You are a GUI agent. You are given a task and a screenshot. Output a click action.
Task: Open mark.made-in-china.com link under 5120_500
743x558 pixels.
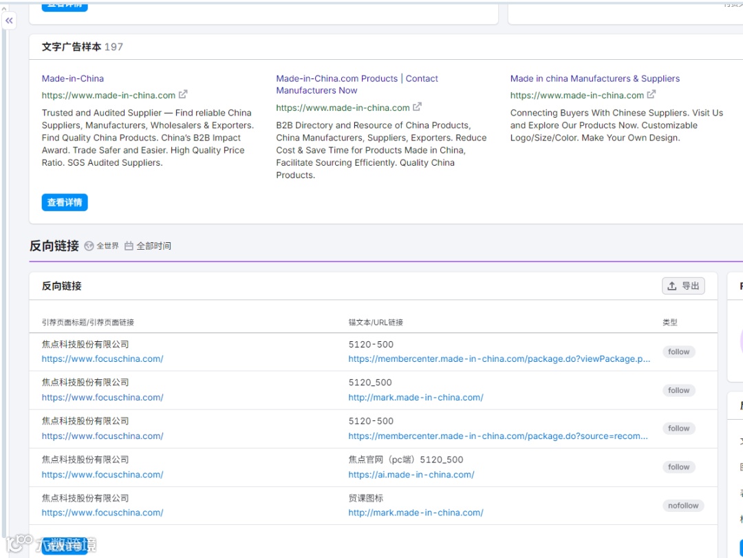click(x=416, y=397)
